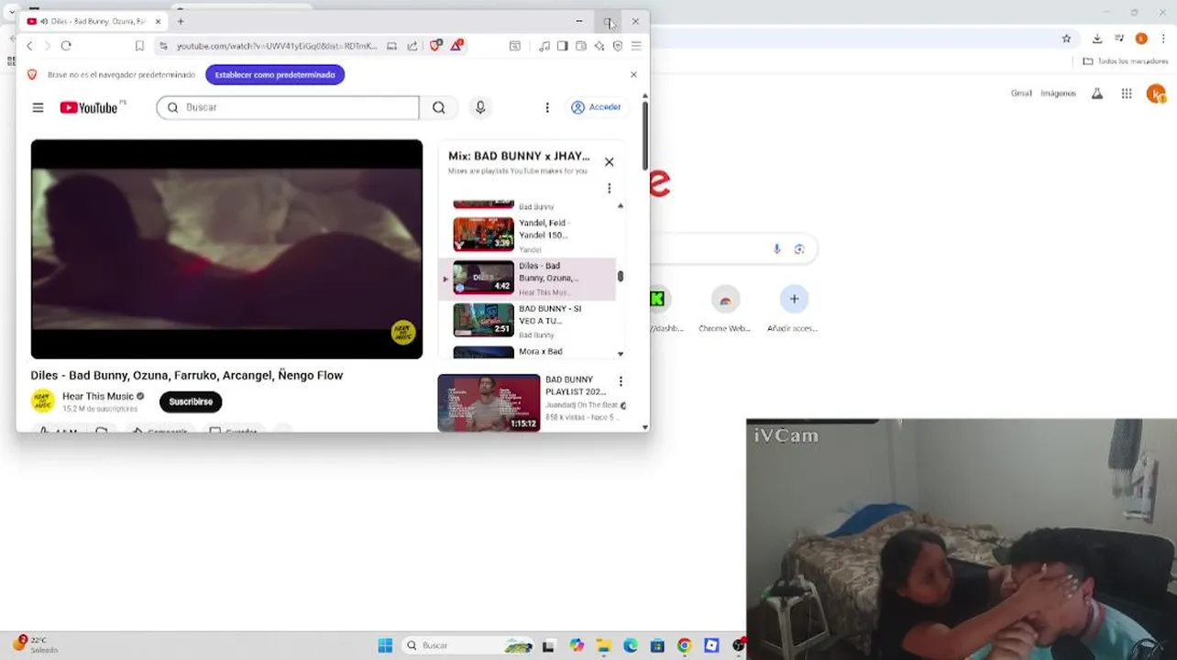Share this page from Brave address bar
Image resolution: width=1177 pixels, height=660 pixels.
pyautogui.click(x=412, y=46)
